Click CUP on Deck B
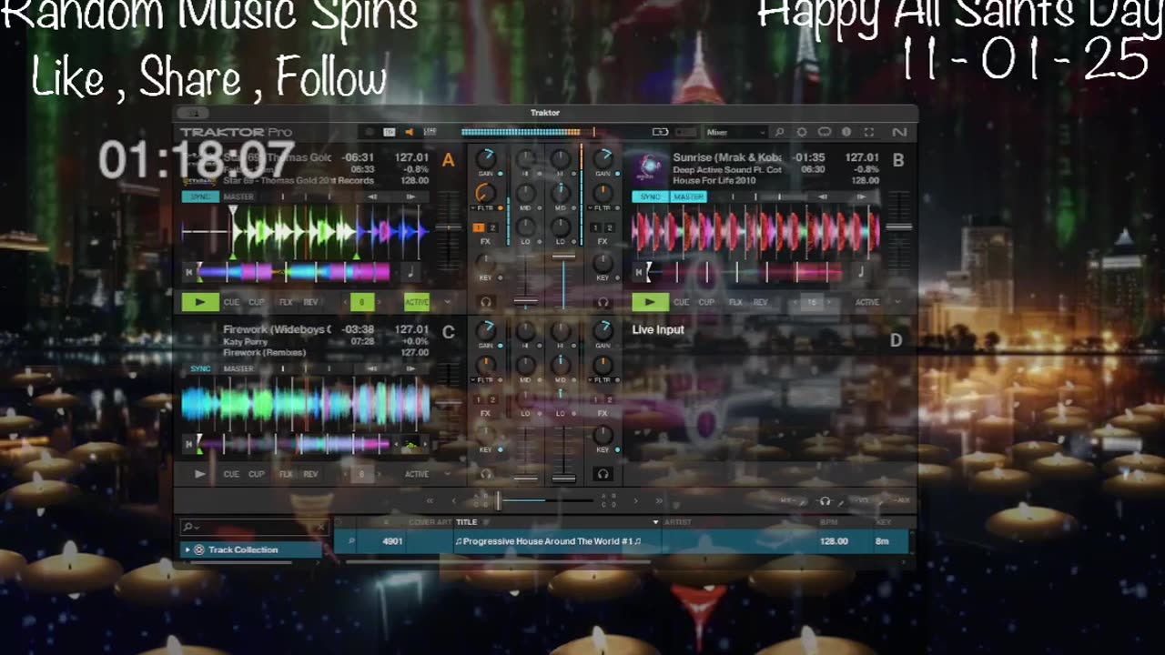Viewport: 1165px width, 655px height. coord(706,302)
